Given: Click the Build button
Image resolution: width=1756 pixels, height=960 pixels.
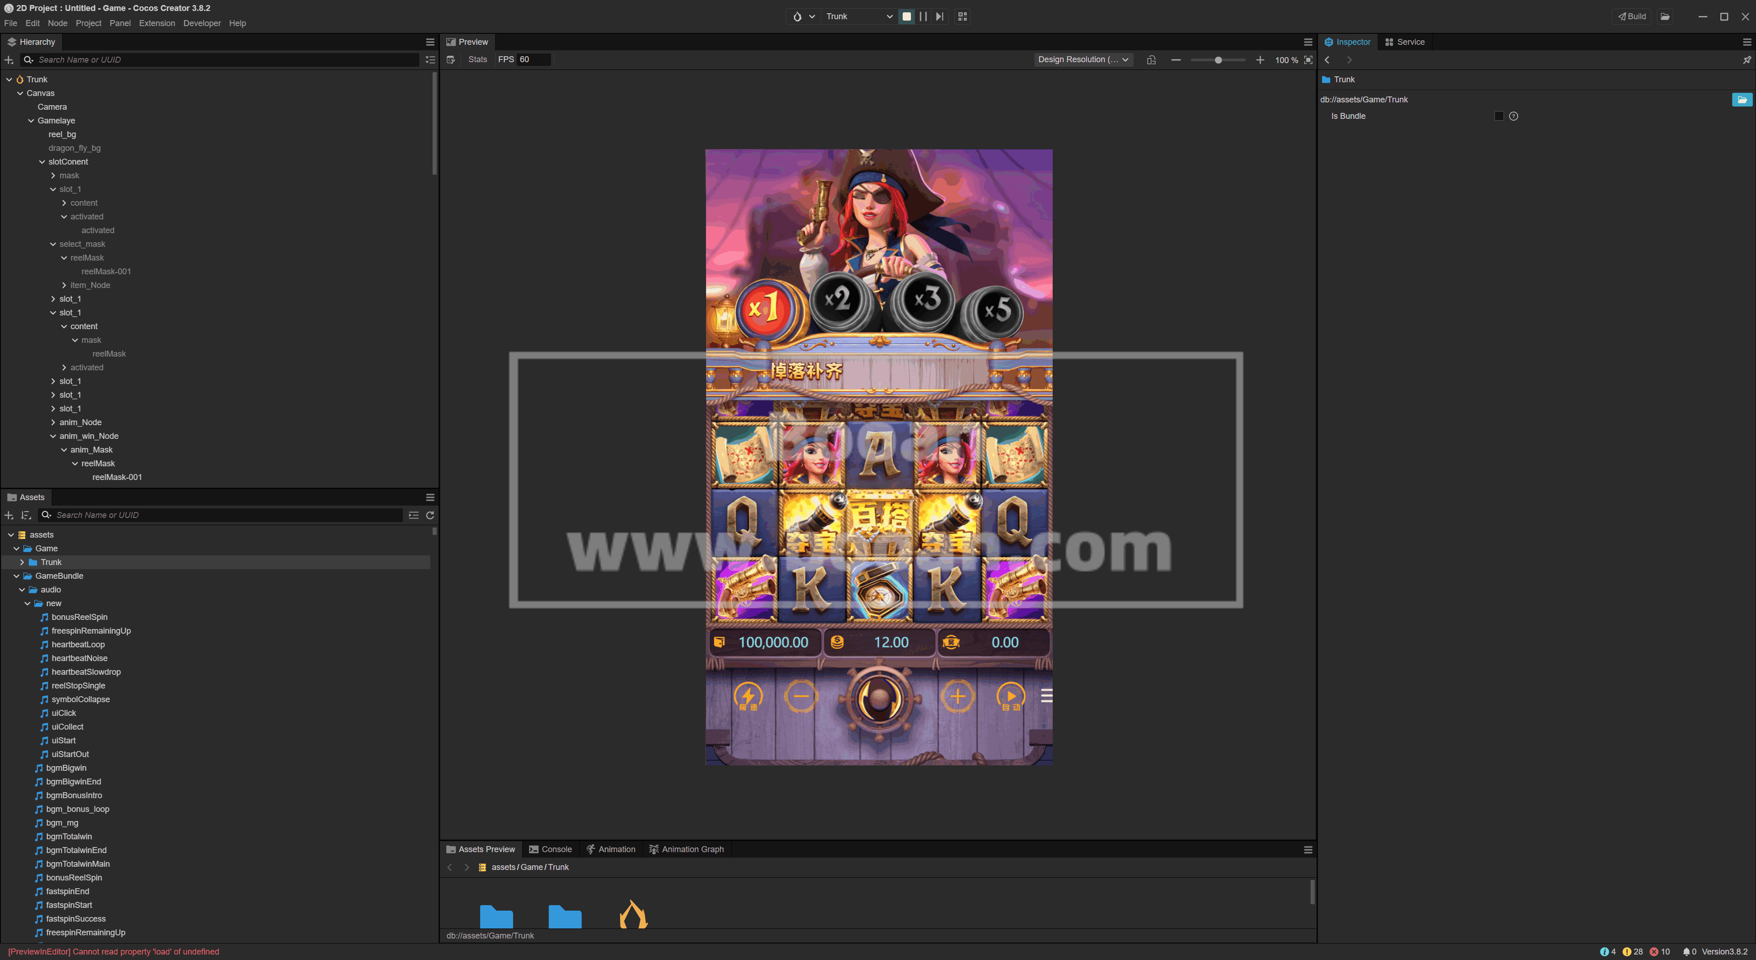Looking at the screenshot, I should [x=1632, y=16].
